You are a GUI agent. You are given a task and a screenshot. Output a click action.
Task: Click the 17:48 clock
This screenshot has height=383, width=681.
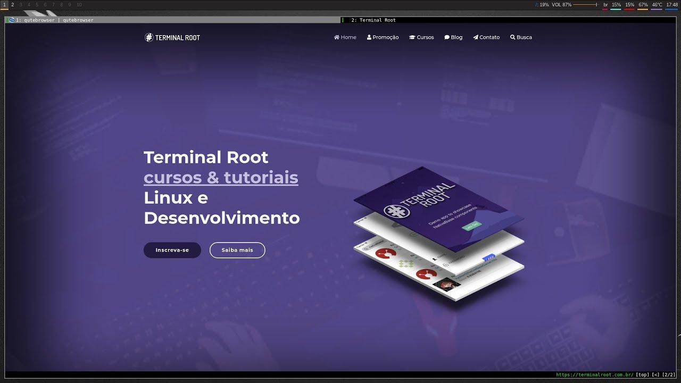tap(672, 5)
